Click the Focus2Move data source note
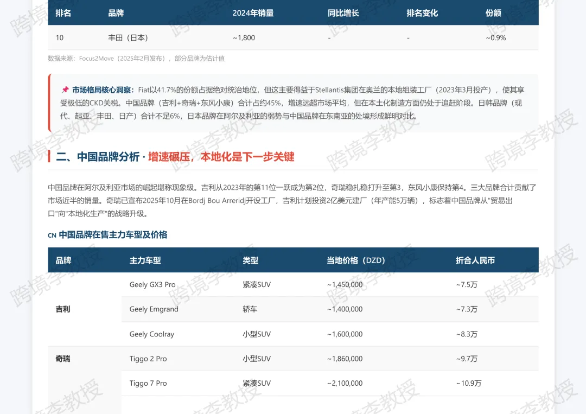This screenshot has width=586, height=414. 136,58
